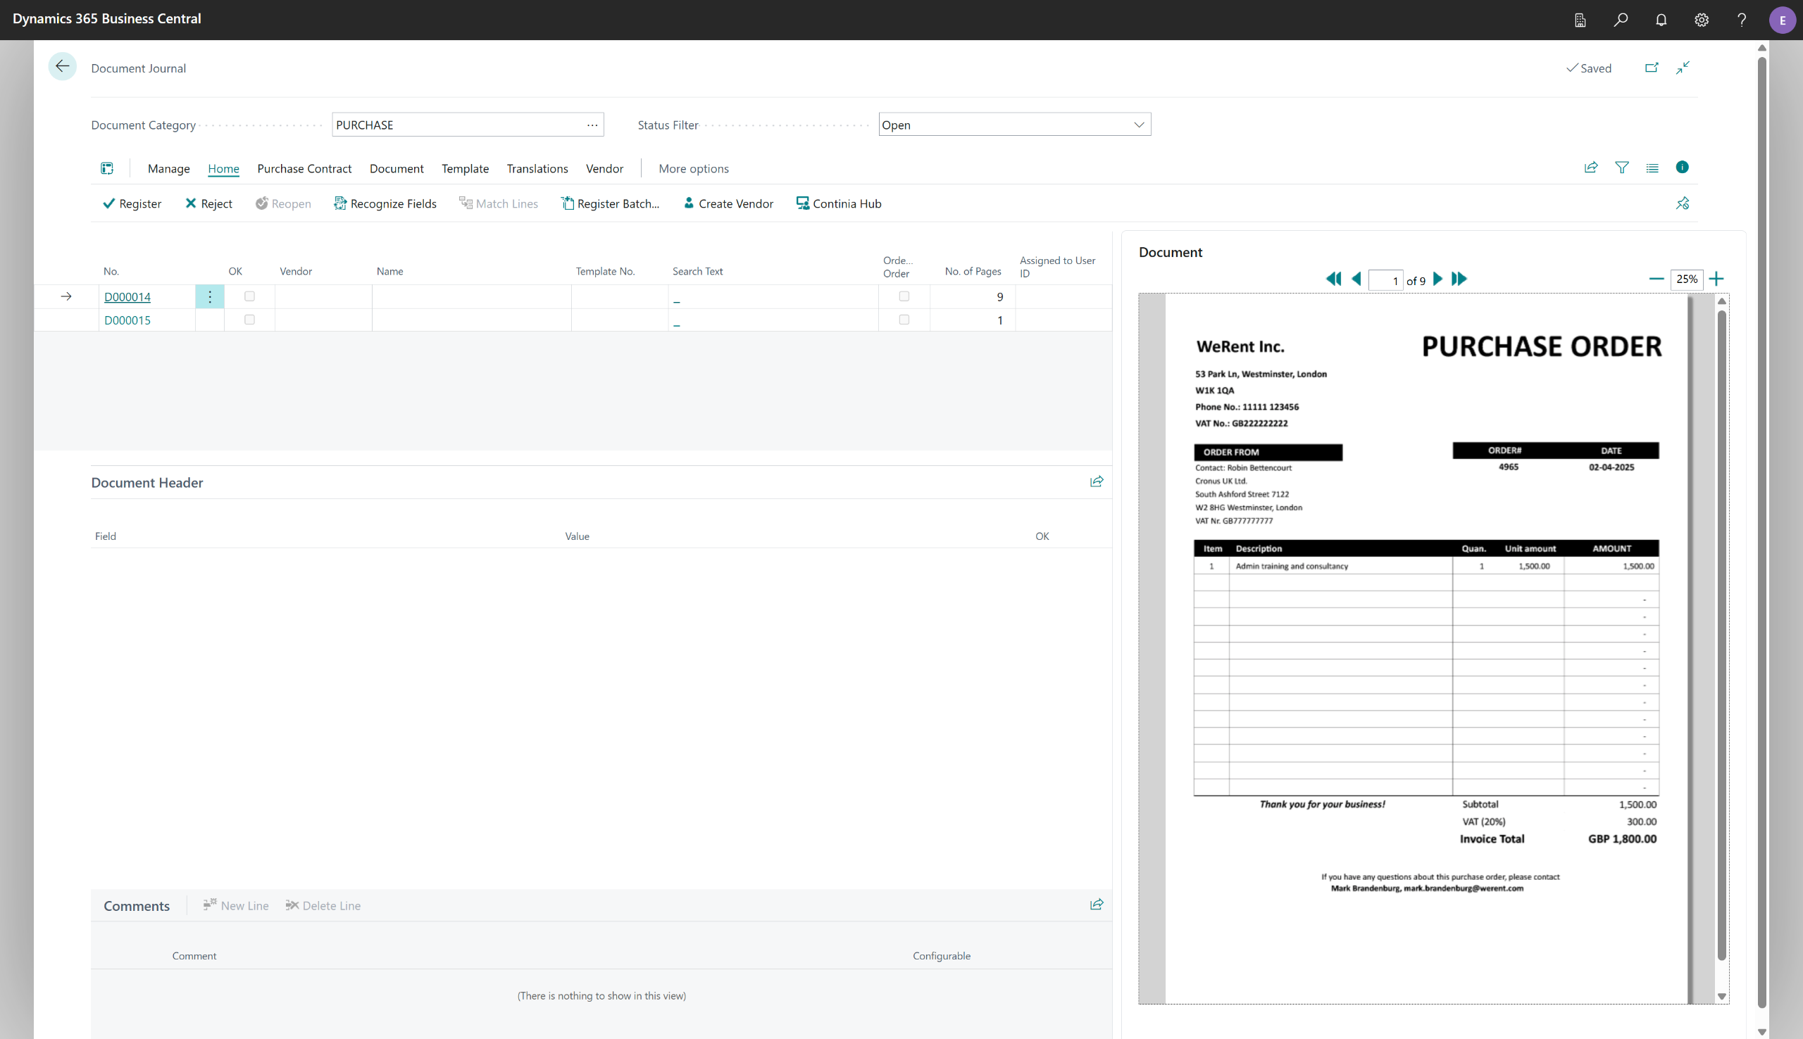Open the Vendor menu
Screen dimensions: 1803x1039
[x=604, y=168]
